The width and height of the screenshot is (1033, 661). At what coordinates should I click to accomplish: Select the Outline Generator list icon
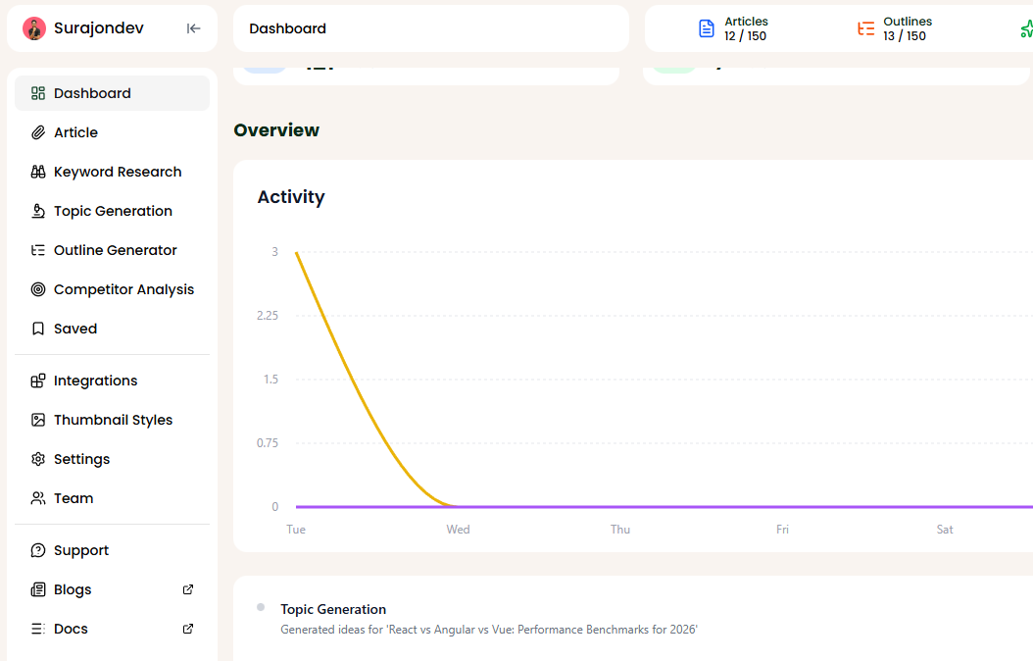click(x=36, y=249)
